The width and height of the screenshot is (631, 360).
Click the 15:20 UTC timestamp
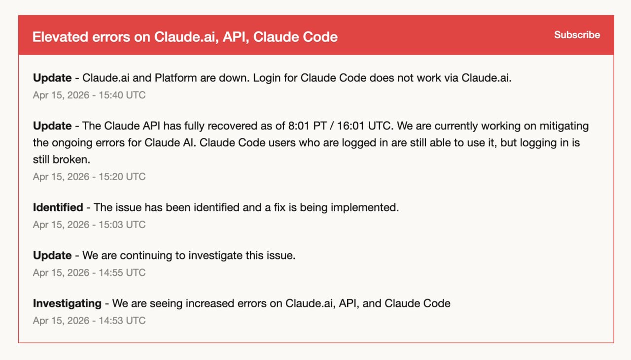point(89,177)
